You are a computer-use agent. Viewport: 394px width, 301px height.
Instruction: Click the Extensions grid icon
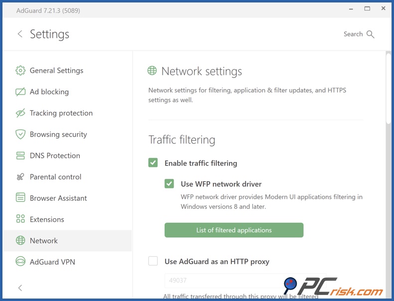pos(20,219)
